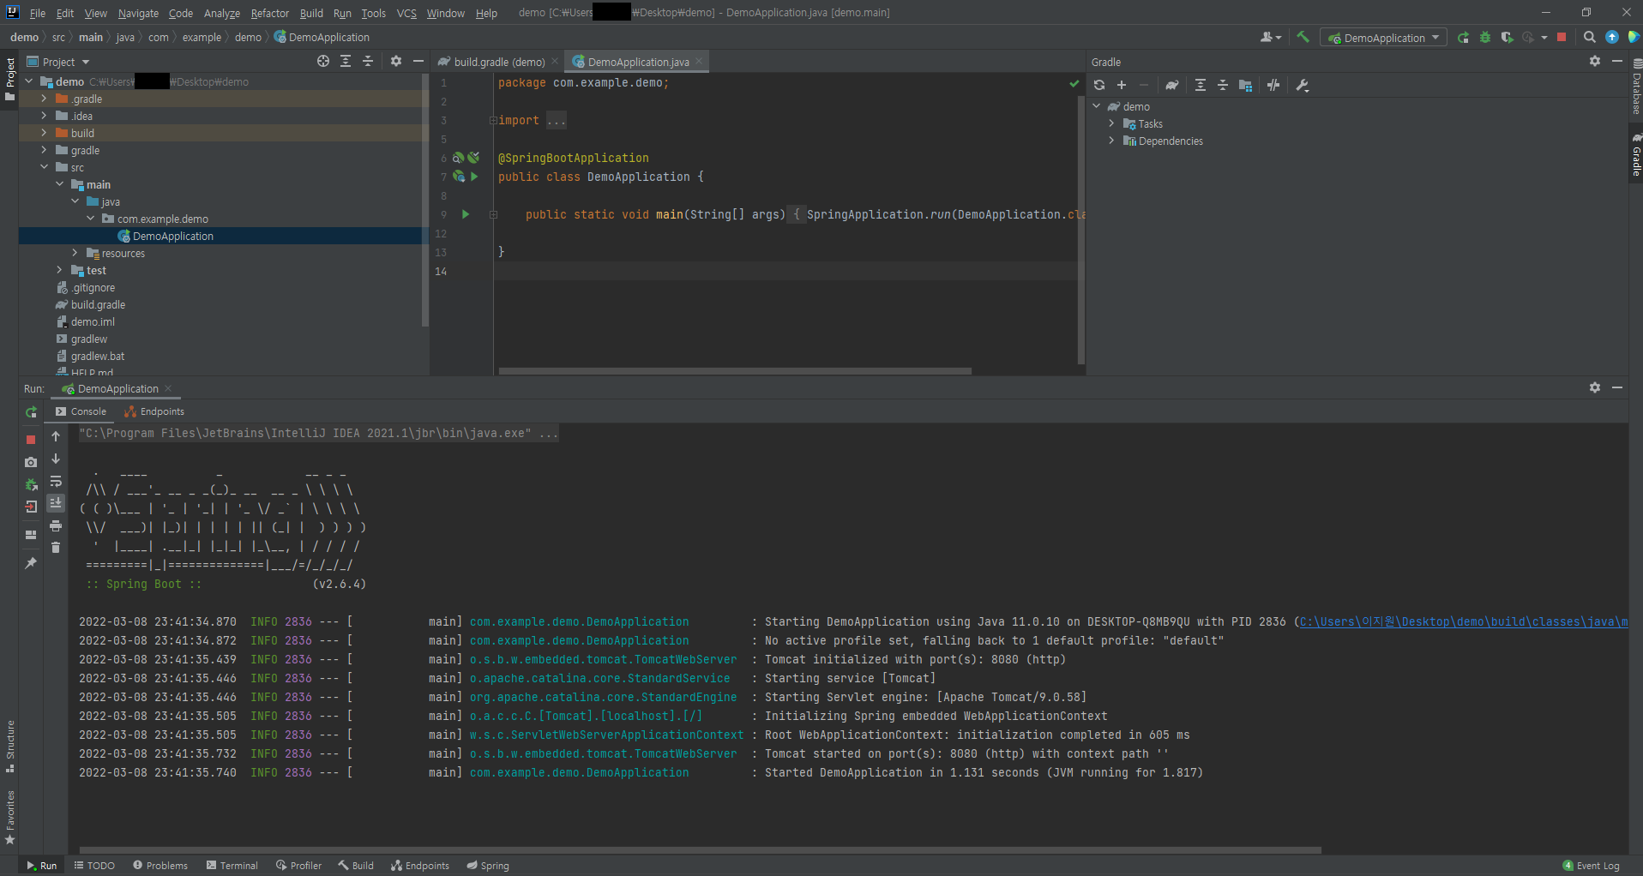The height and width of the screenshot is (876, 1643).
Task: Toggle the Favorites side tool window
Action: point(9,817)
